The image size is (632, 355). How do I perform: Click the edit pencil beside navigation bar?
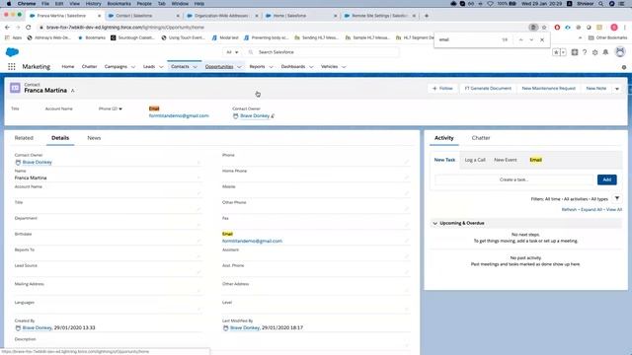point(624,67)
